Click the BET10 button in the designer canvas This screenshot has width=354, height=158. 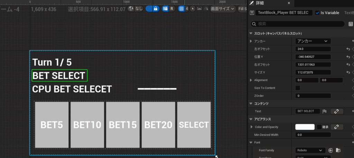coord(87,125)
